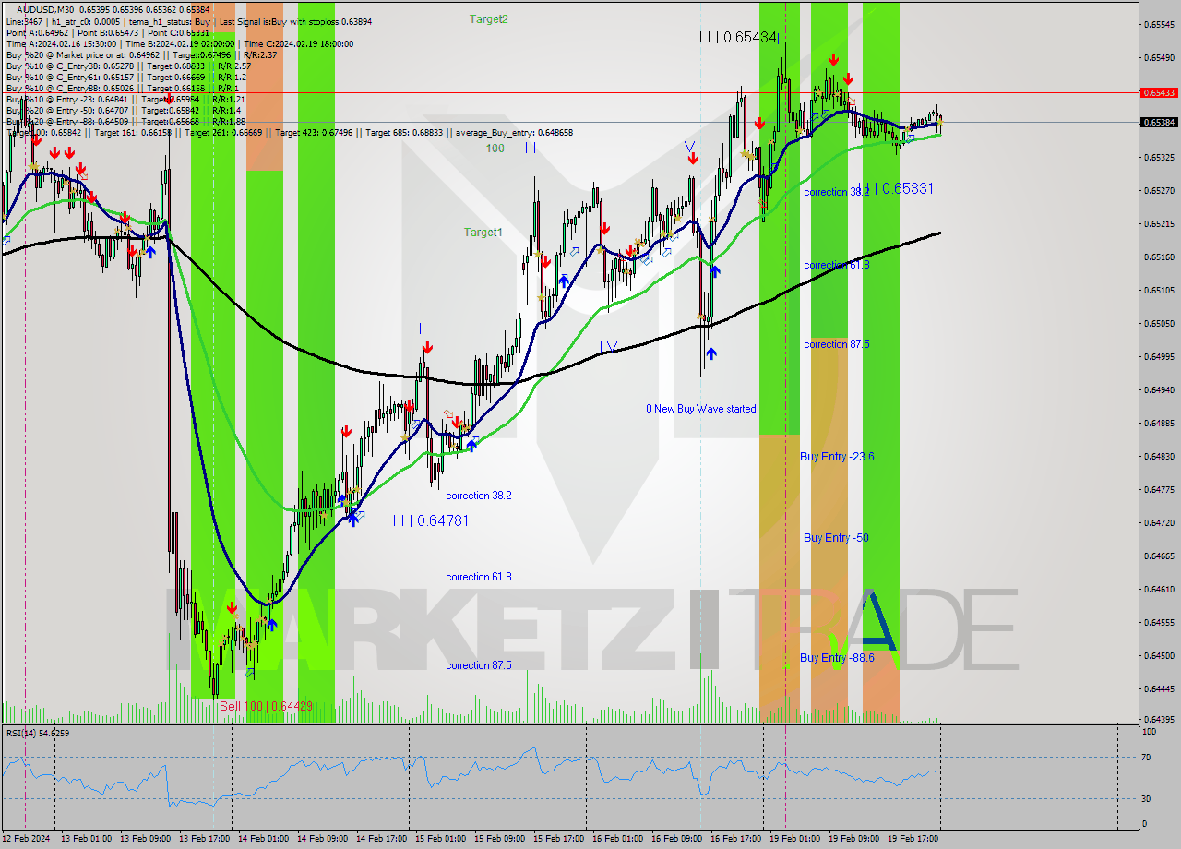Click the 0.64885 price axis label
Viewport: 1181px width, 849px height.
[x=1159, y=423]
